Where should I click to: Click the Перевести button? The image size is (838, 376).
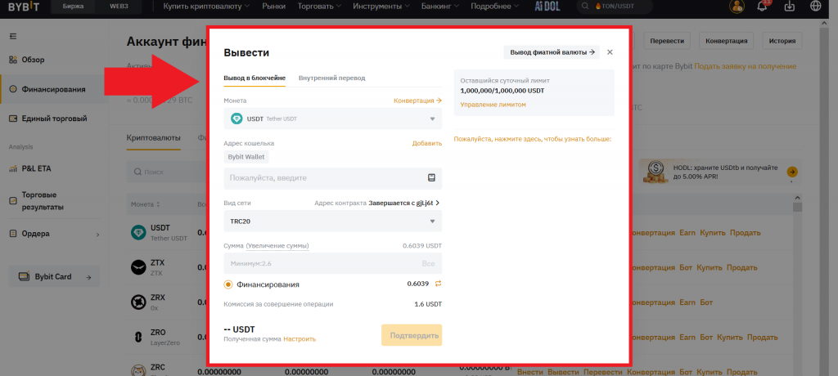pos(667,41)
